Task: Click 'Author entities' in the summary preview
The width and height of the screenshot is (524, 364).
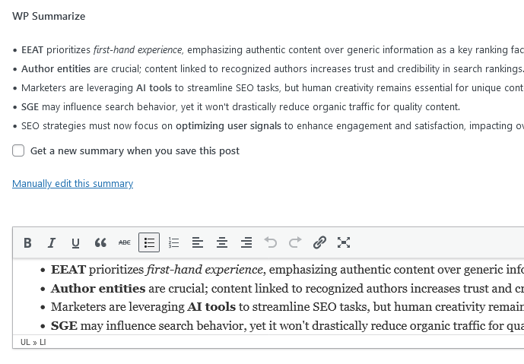Action: (56, 69)
